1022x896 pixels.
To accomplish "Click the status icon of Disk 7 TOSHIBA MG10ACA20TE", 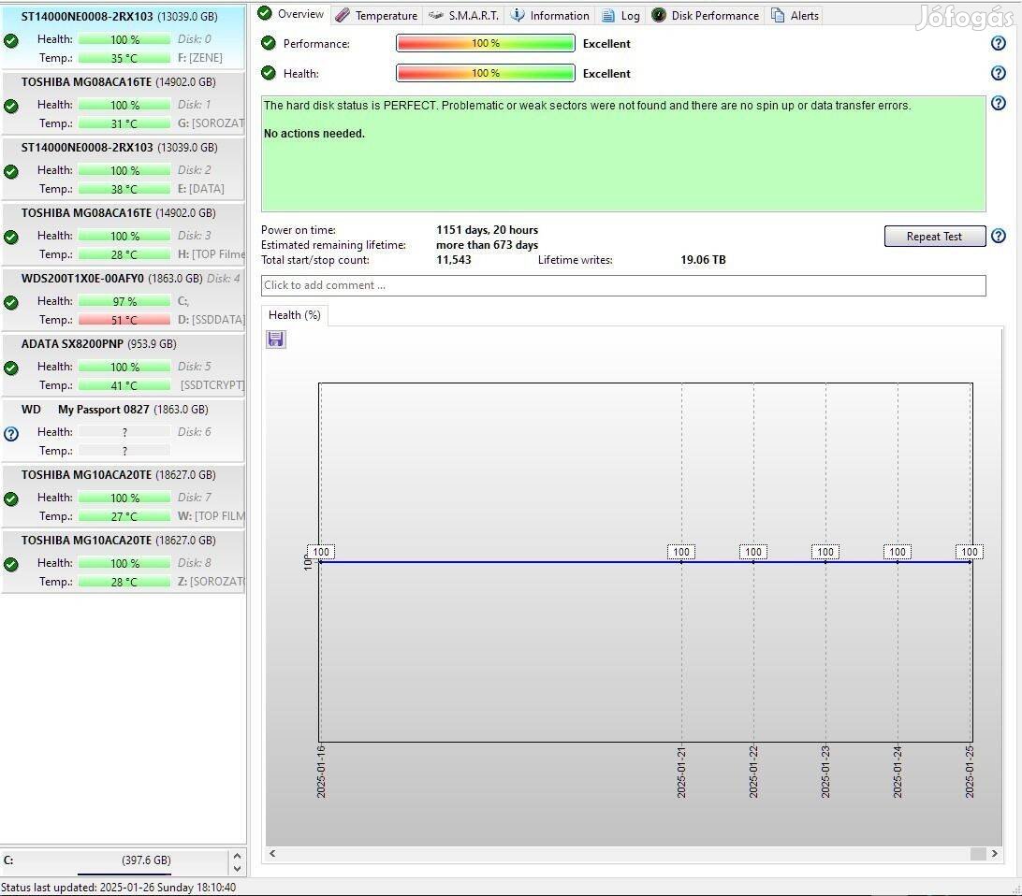I will 11,499.
